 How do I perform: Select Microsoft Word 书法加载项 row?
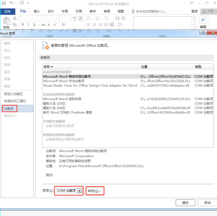click(128, 81)
